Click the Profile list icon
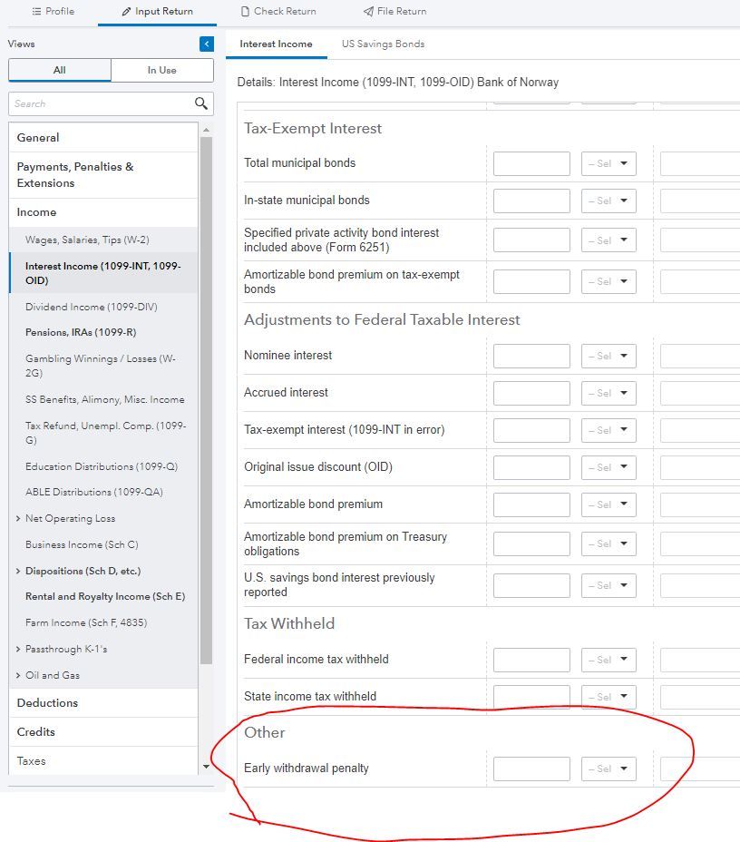740x842 pixels. click(36, 12)
